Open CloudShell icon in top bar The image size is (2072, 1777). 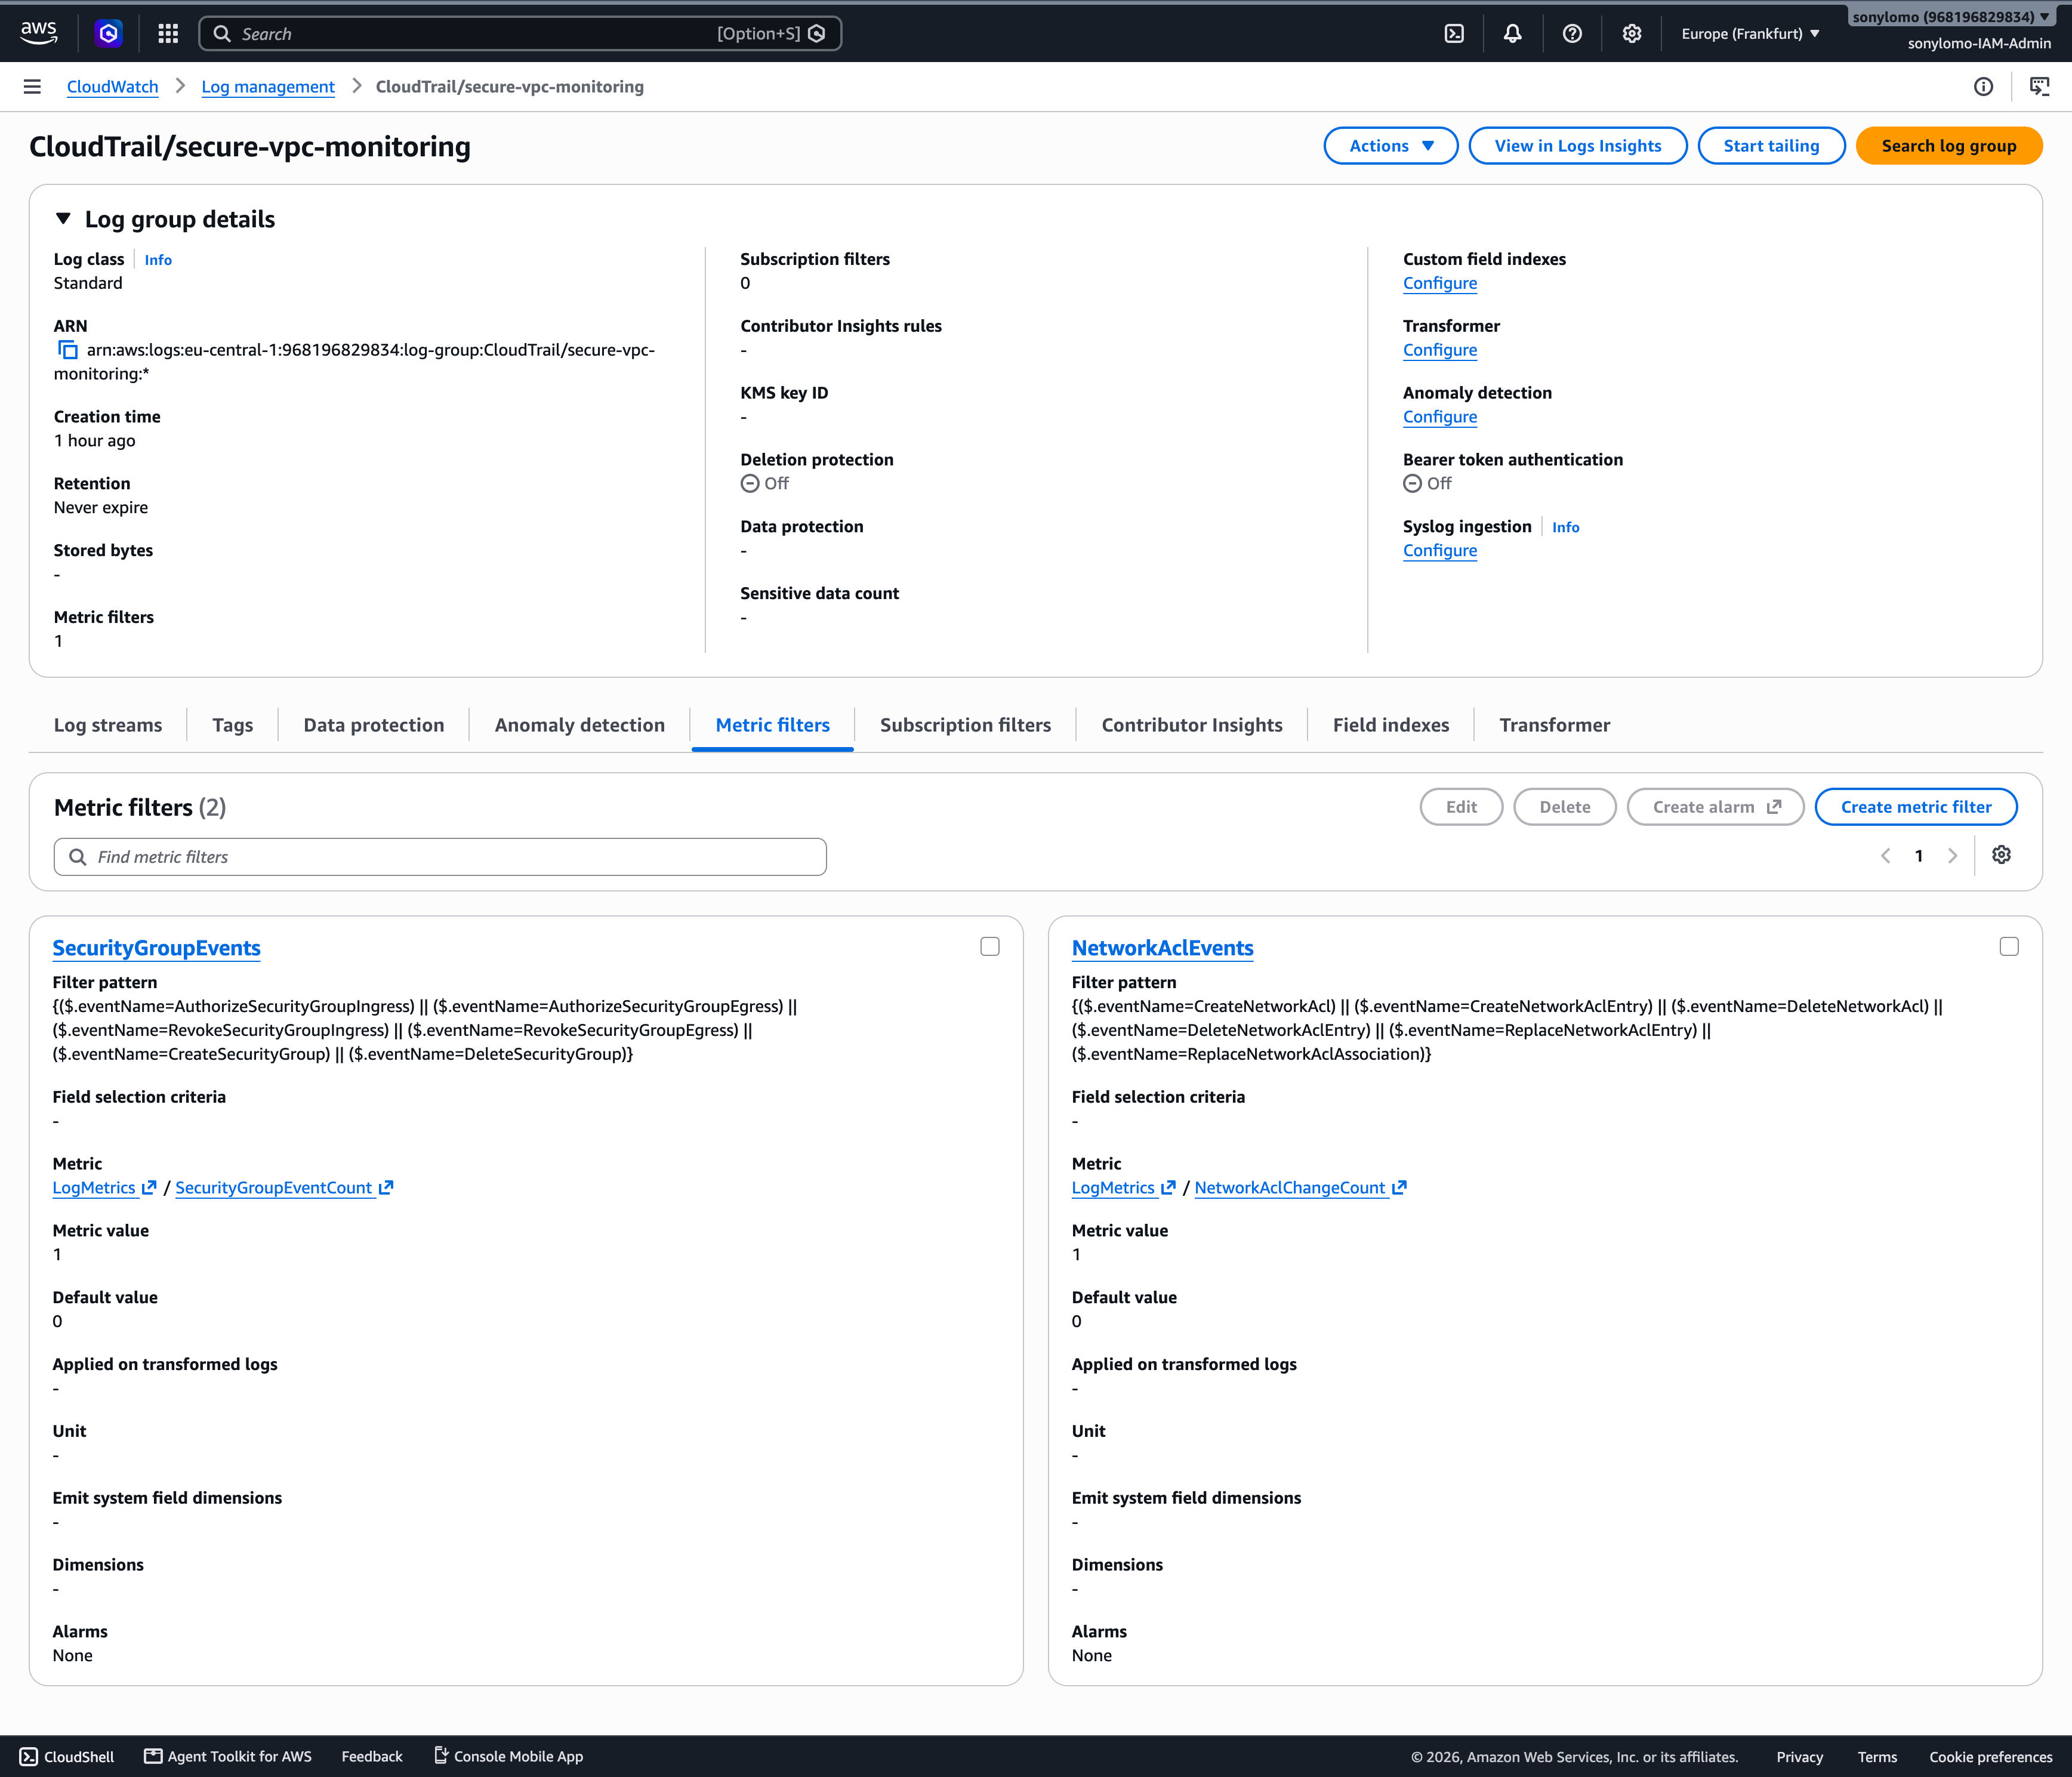(1454, 33)
